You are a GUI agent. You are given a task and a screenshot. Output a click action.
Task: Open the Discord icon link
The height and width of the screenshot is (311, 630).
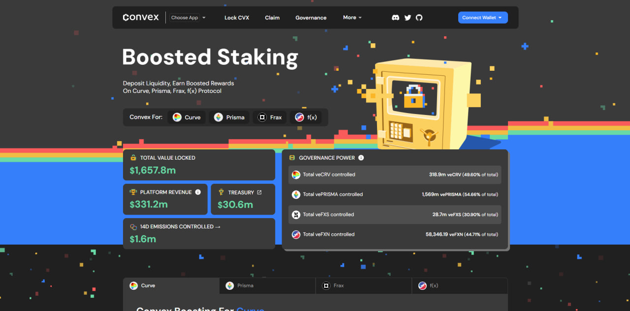click(395, 18)
